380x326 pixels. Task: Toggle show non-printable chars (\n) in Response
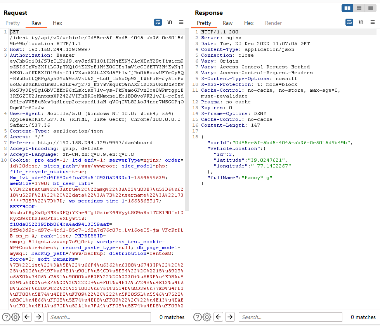361,22
